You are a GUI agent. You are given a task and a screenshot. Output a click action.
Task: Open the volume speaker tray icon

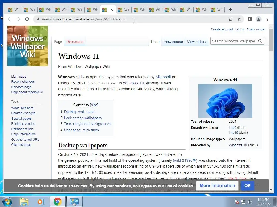pos(249,202)
